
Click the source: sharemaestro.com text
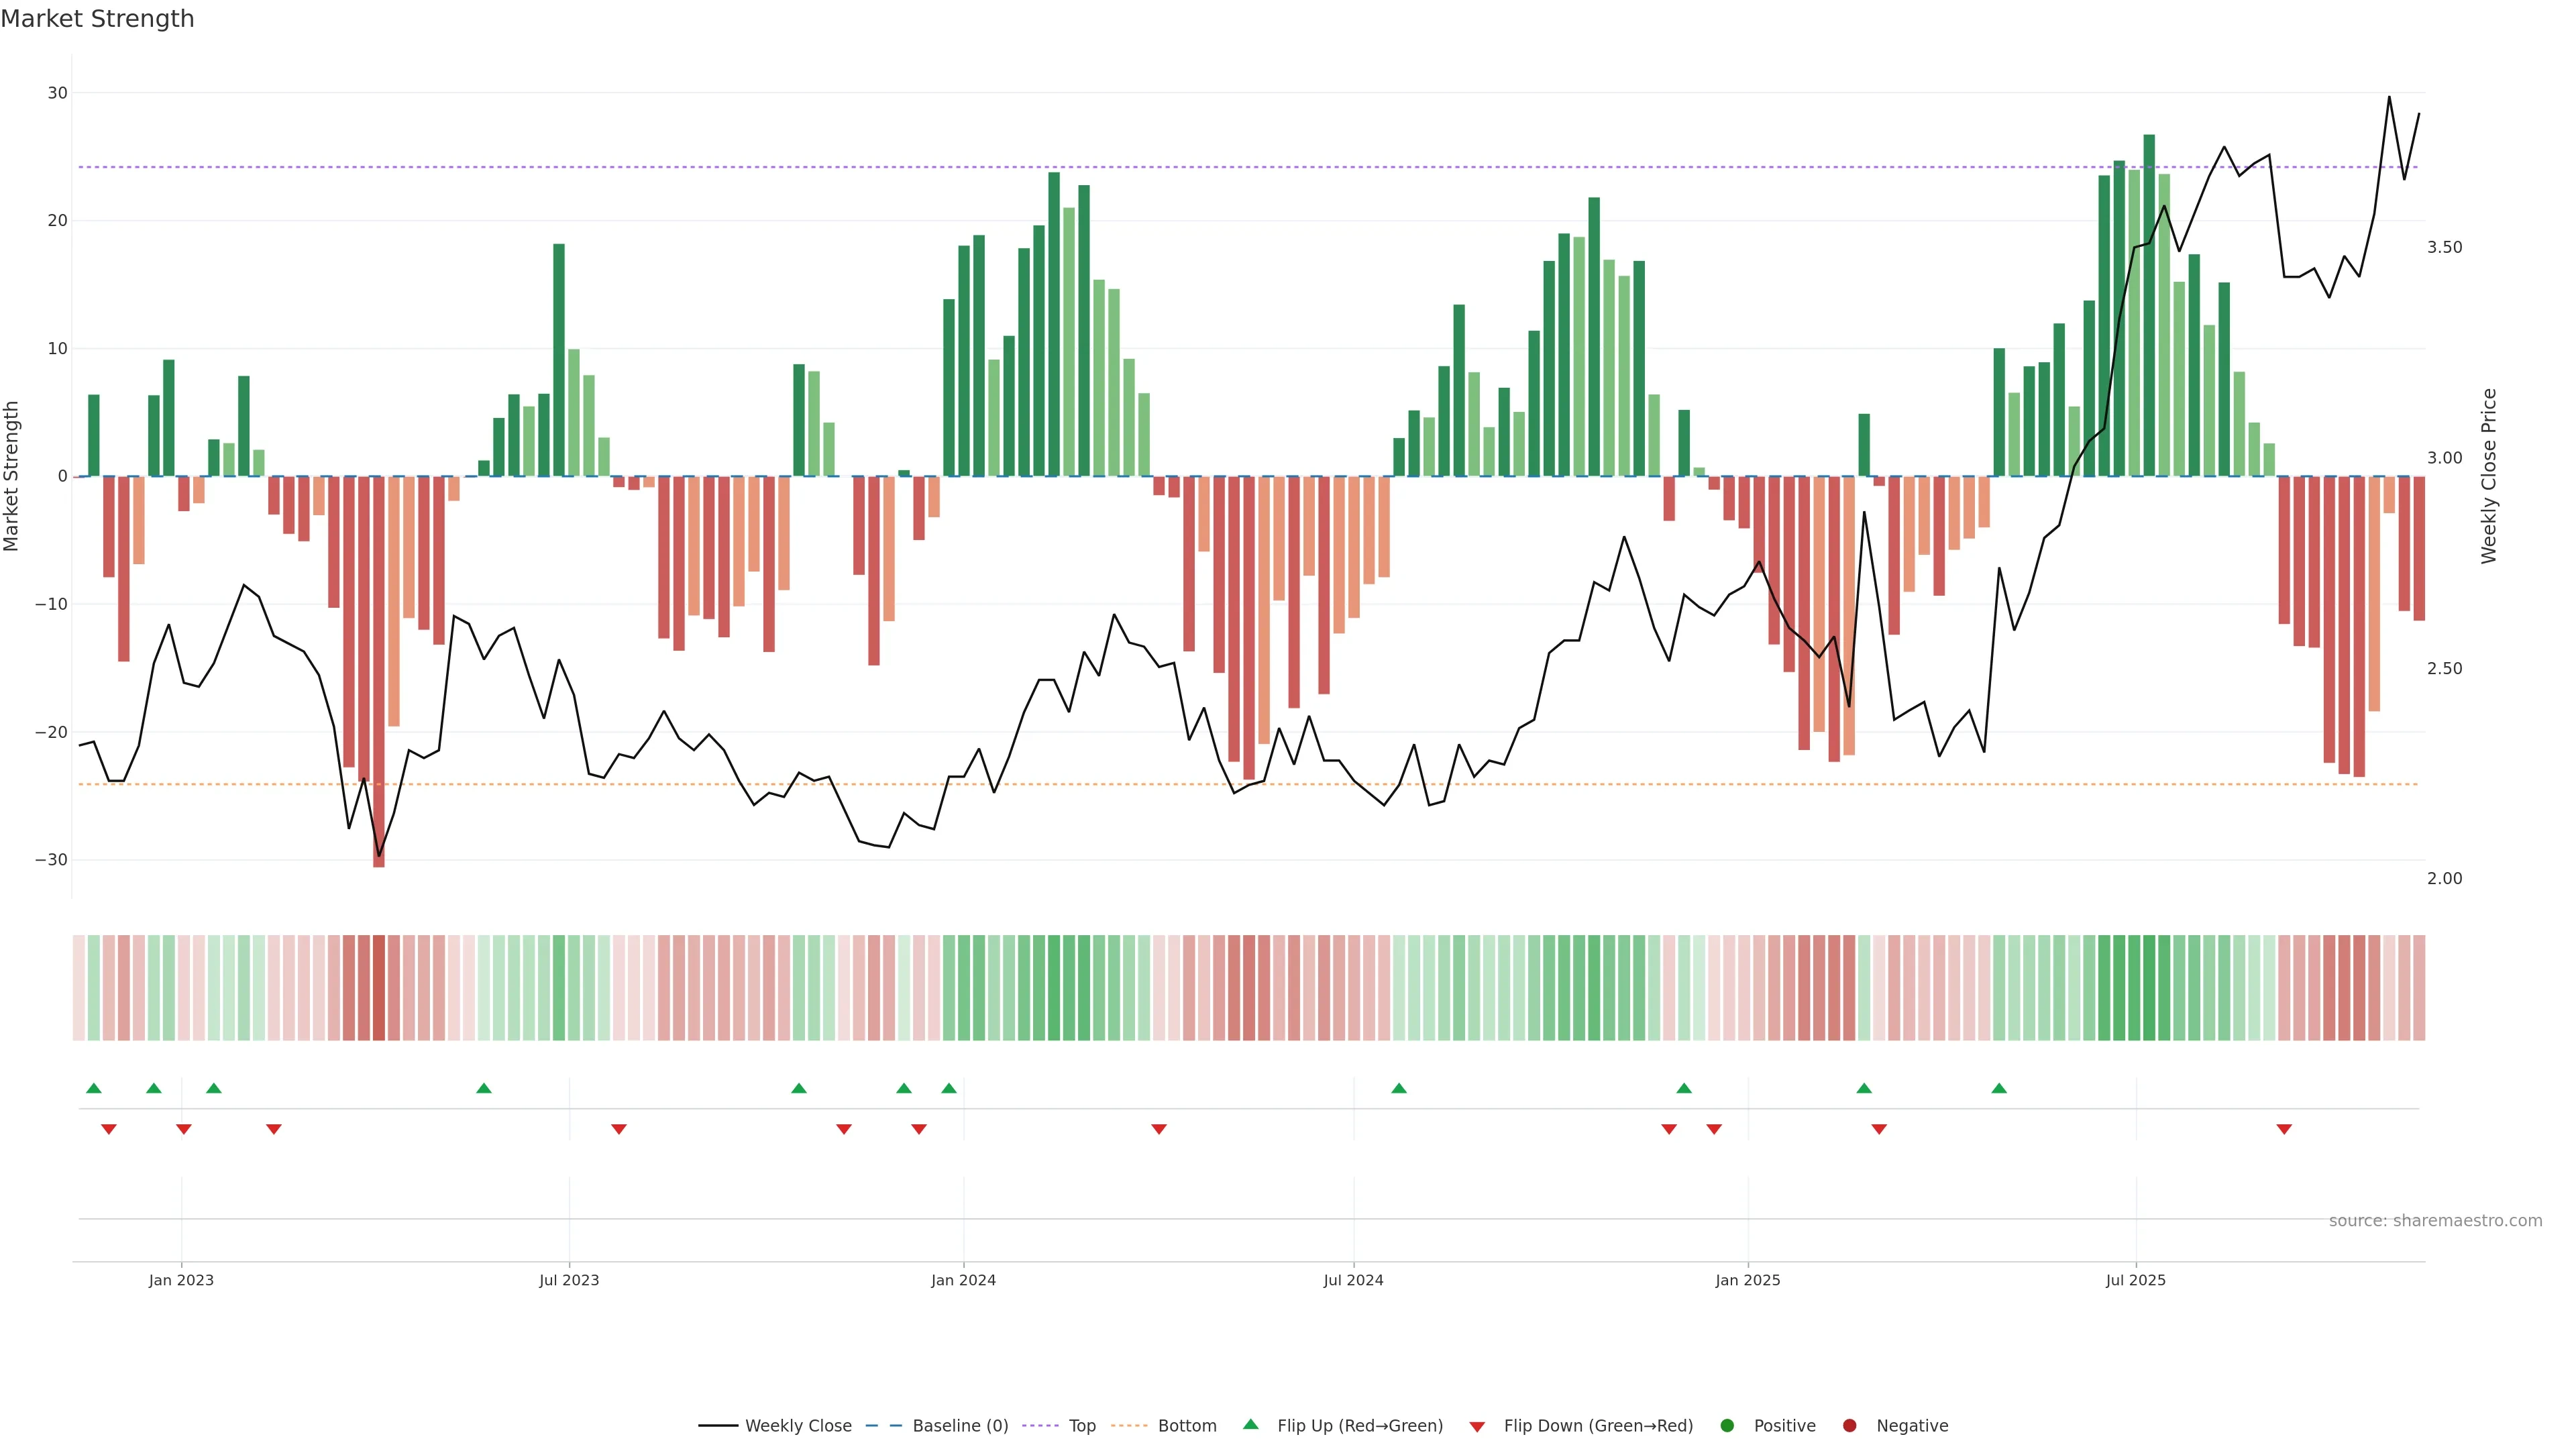2435,1221
